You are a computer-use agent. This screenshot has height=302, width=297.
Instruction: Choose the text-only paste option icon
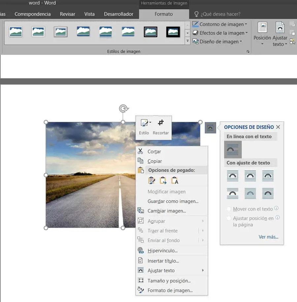pyautogui.click(x=175, y=180)
